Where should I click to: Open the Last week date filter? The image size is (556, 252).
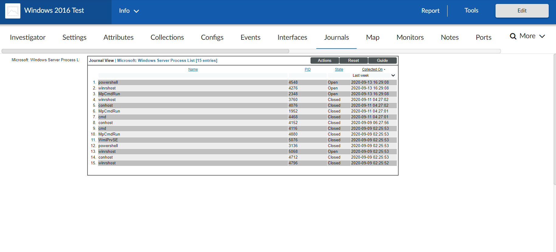374,76
